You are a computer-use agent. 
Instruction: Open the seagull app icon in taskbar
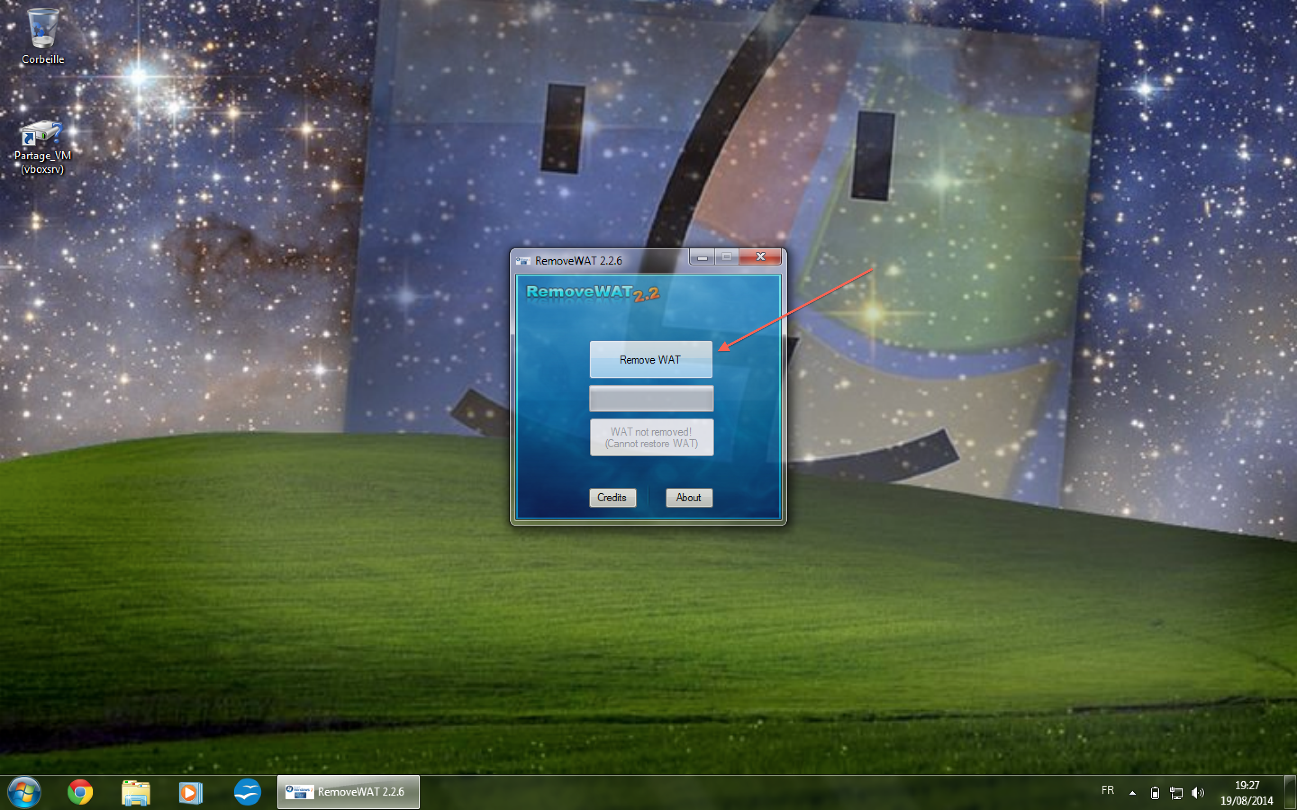pos(247,792)
